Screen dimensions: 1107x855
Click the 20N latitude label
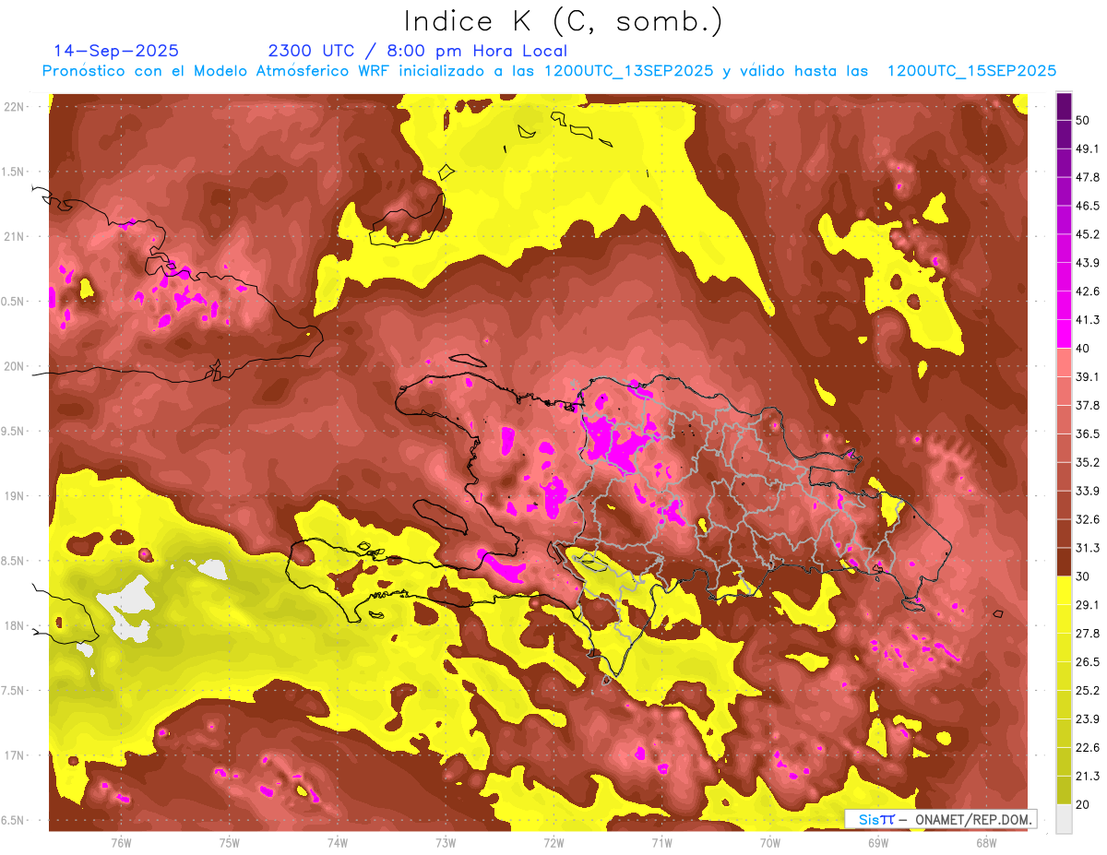tap(16, 366)
